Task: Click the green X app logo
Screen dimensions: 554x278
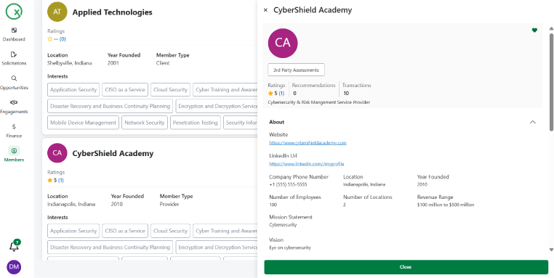Action: [14, 12]
